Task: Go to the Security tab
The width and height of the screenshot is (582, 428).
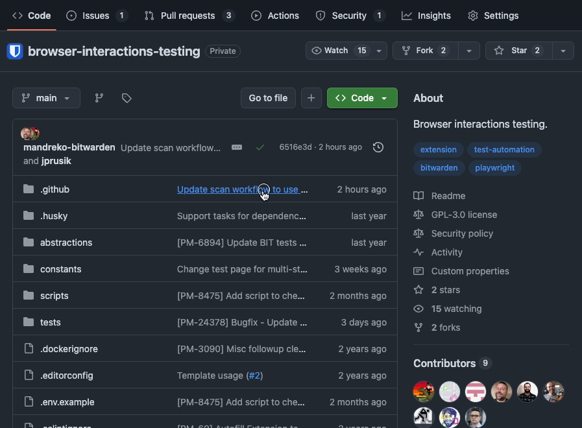Action: 350,16
